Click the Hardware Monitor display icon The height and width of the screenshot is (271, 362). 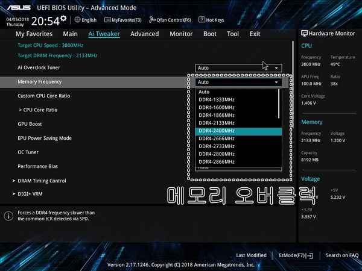(x=304, y=33)
